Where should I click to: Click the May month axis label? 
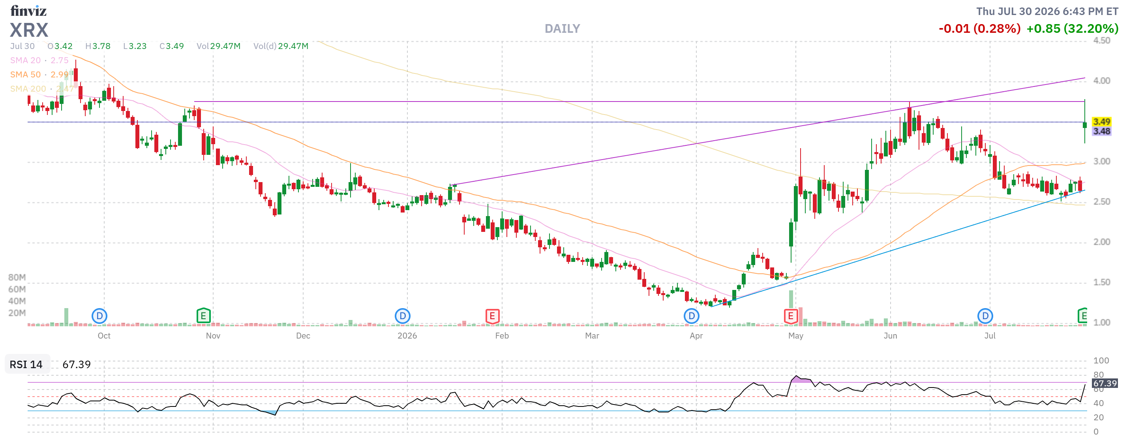click(x=795, y=336)
